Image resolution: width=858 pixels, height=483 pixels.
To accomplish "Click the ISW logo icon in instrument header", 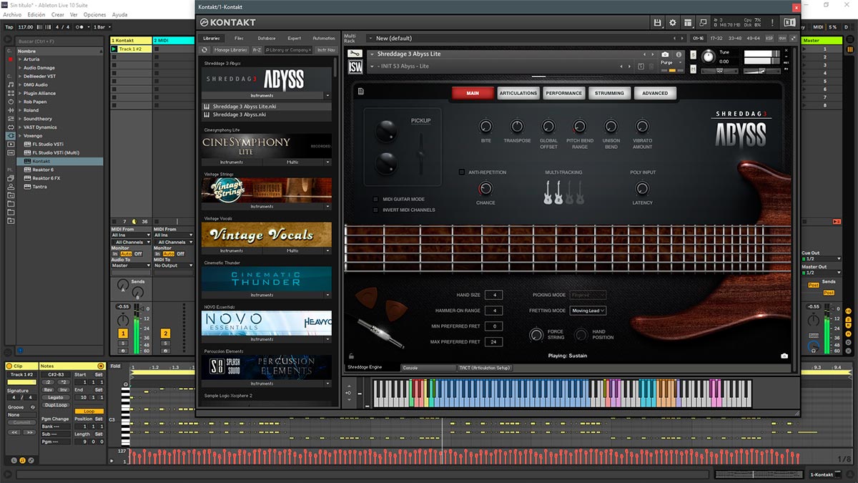I will pos(355,67).
